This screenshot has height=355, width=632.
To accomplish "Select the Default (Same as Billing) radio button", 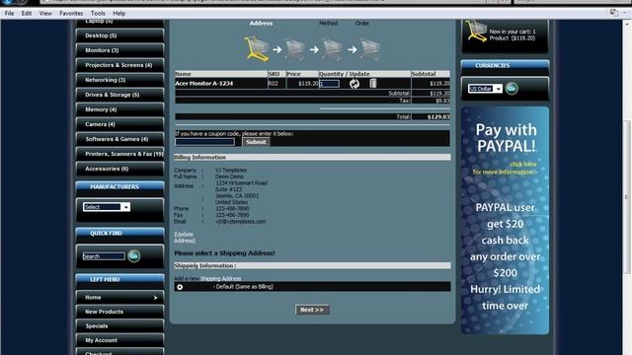I will click(x=180, y=287).
